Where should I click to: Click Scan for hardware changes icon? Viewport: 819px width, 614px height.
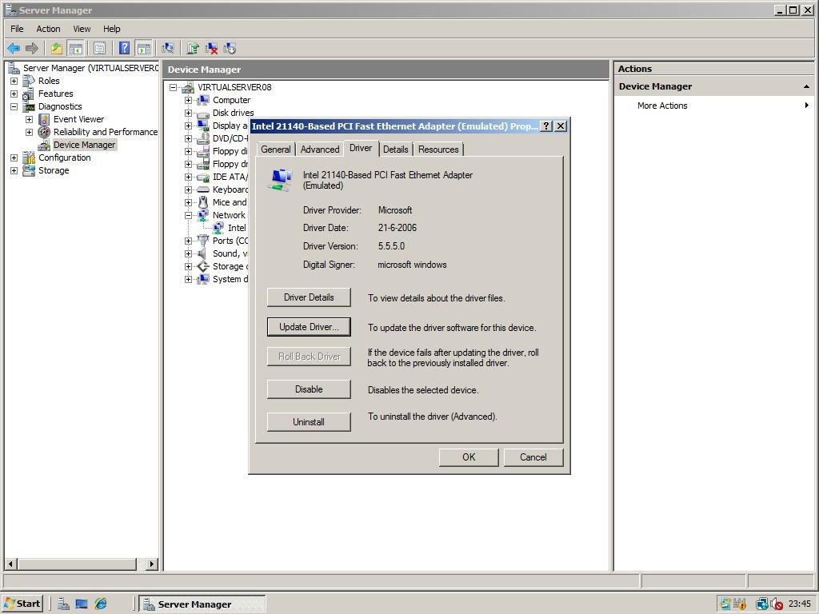[x=168, y=49]
